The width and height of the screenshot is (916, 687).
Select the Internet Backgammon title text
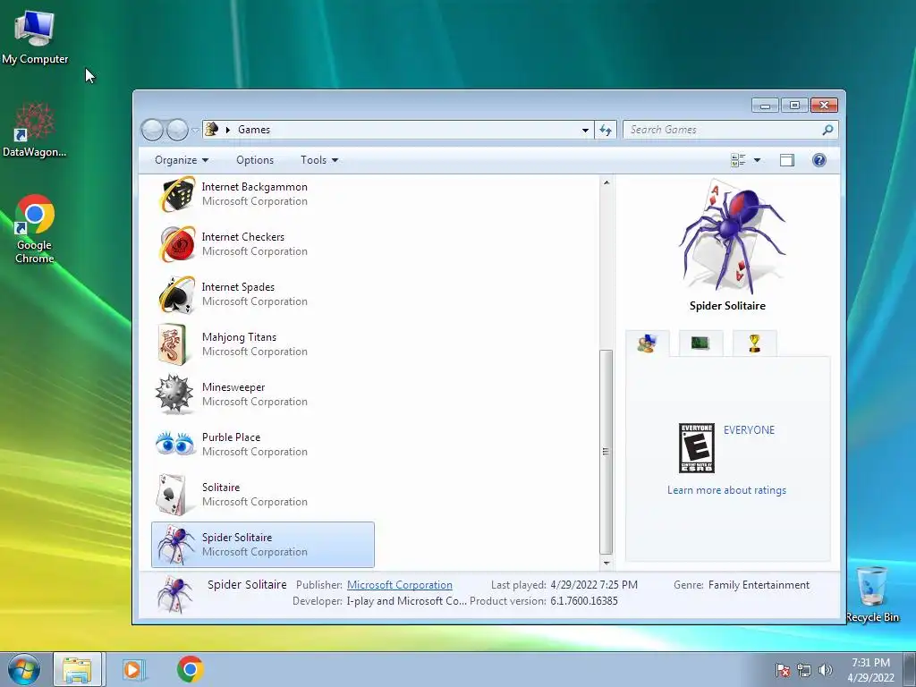tap(255, 187)
